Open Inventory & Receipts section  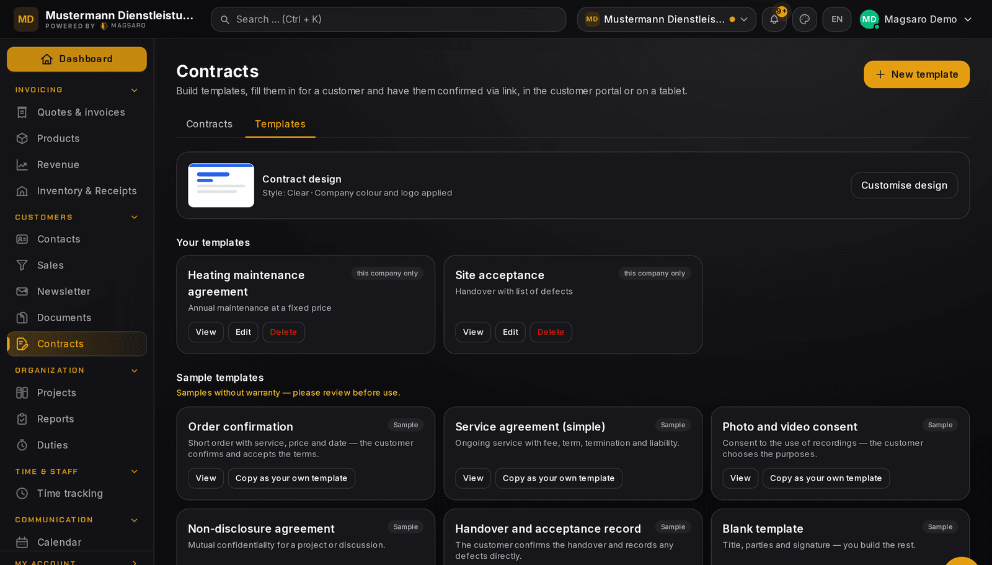[77, 191]
